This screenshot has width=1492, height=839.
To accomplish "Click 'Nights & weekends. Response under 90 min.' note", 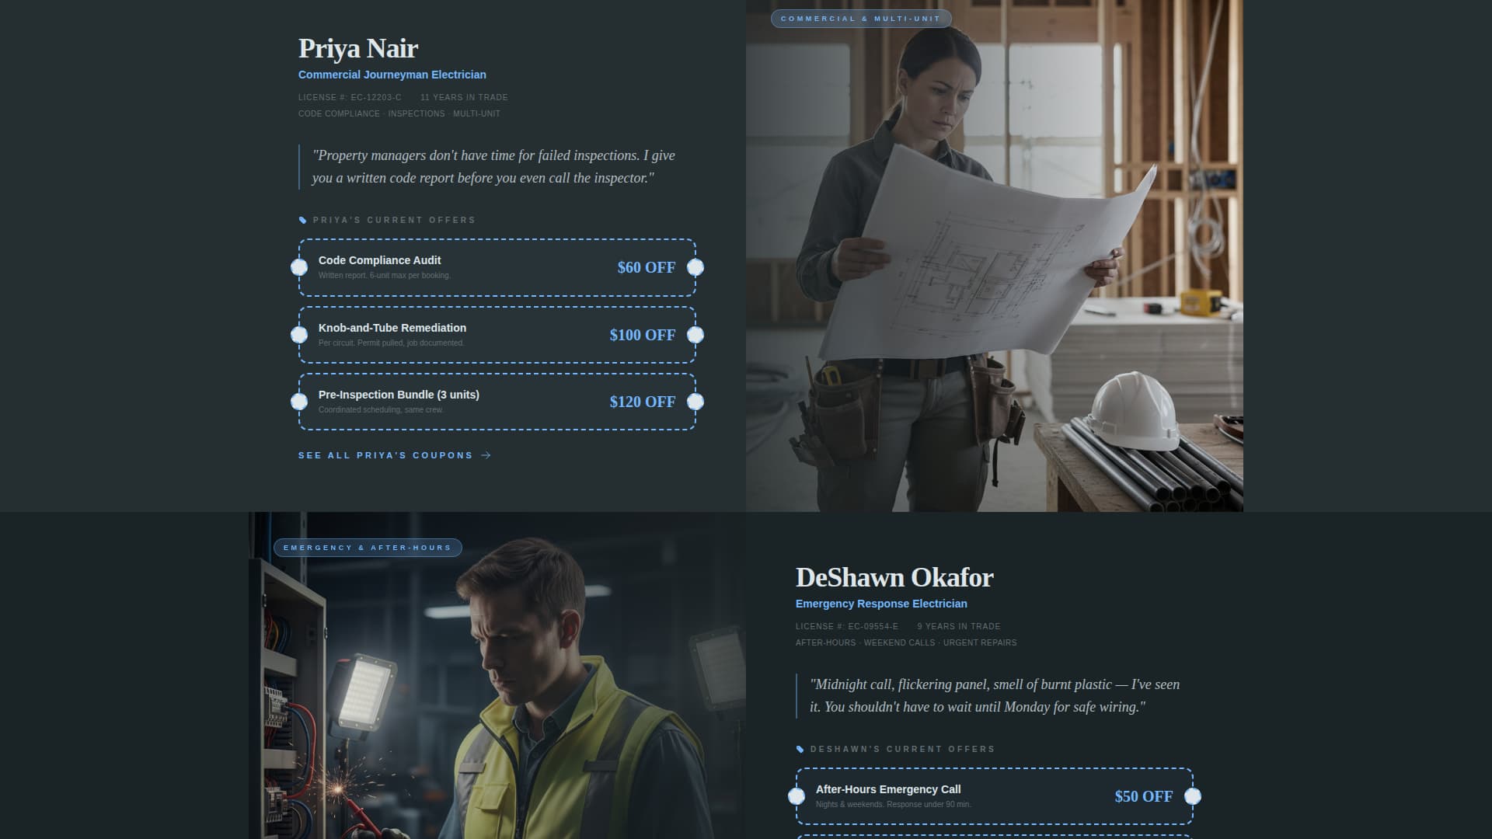I will coord(894,805).
